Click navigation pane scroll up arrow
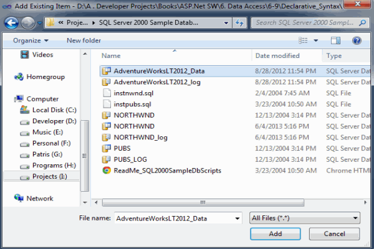Image resolution: width=374 pixels, height=249 pixels. [85, 54]
